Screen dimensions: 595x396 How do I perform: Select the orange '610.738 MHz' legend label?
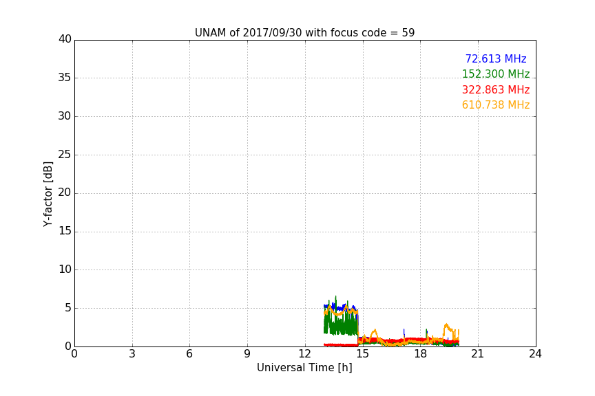pyautogui.click(x=496, y=105)
